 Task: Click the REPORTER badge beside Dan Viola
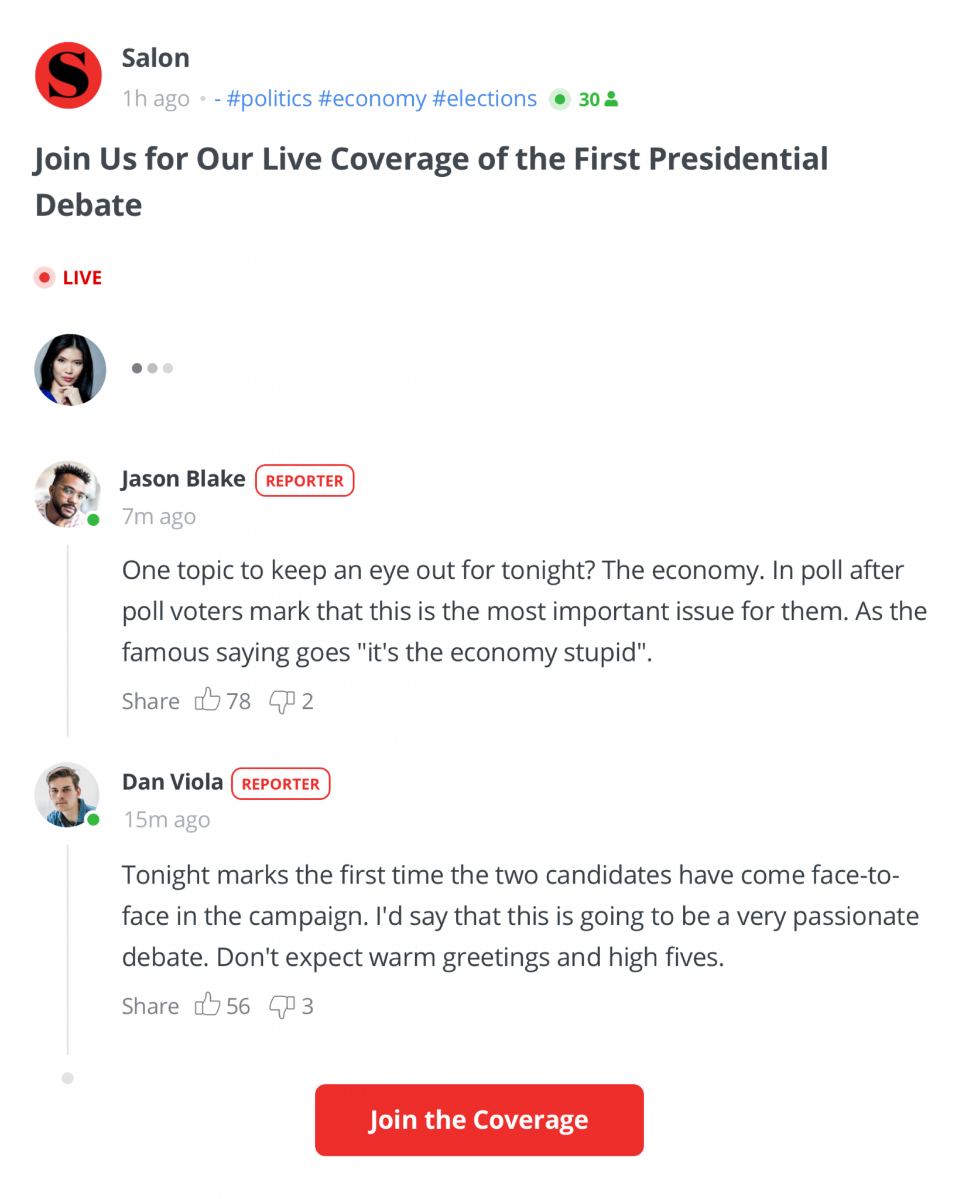(x=280, y=783)
